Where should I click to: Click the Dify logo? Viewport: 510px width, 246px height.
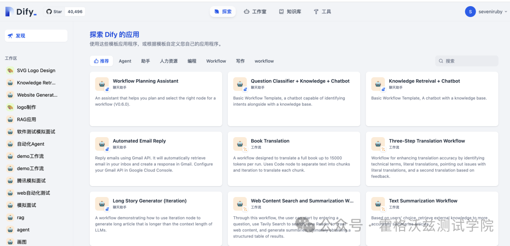click(21, 12)
